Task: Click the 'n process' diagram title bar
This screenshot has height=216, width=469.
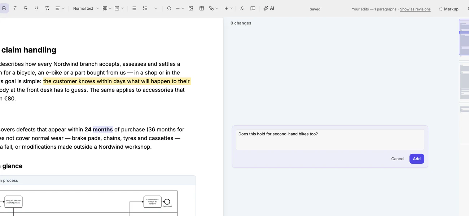Action: click(97, 180)
